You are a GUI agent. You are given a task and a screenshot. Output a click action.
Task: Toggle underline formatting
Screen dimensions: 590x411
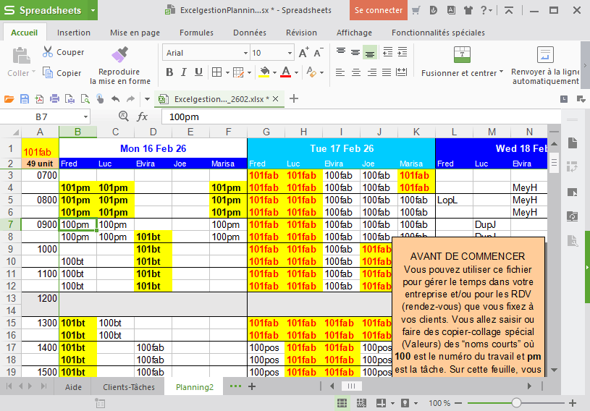pyautogui.click(x=198, y=72)
